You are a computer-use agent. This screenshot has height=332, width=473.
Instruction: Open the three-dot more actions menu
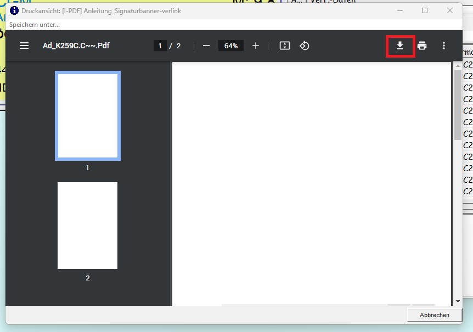[x=444, y=46]
